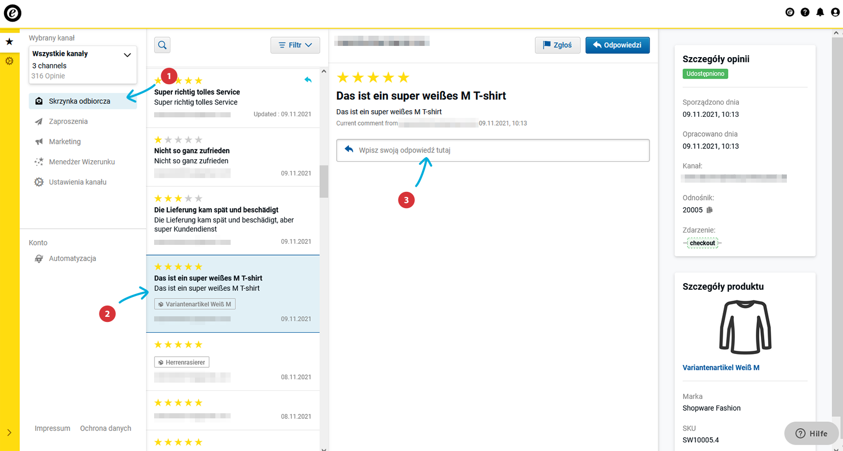Open Marketing menu item
The height and width of the screenshot is (451, 843).
pyautogui.click(x=65, y=141)
